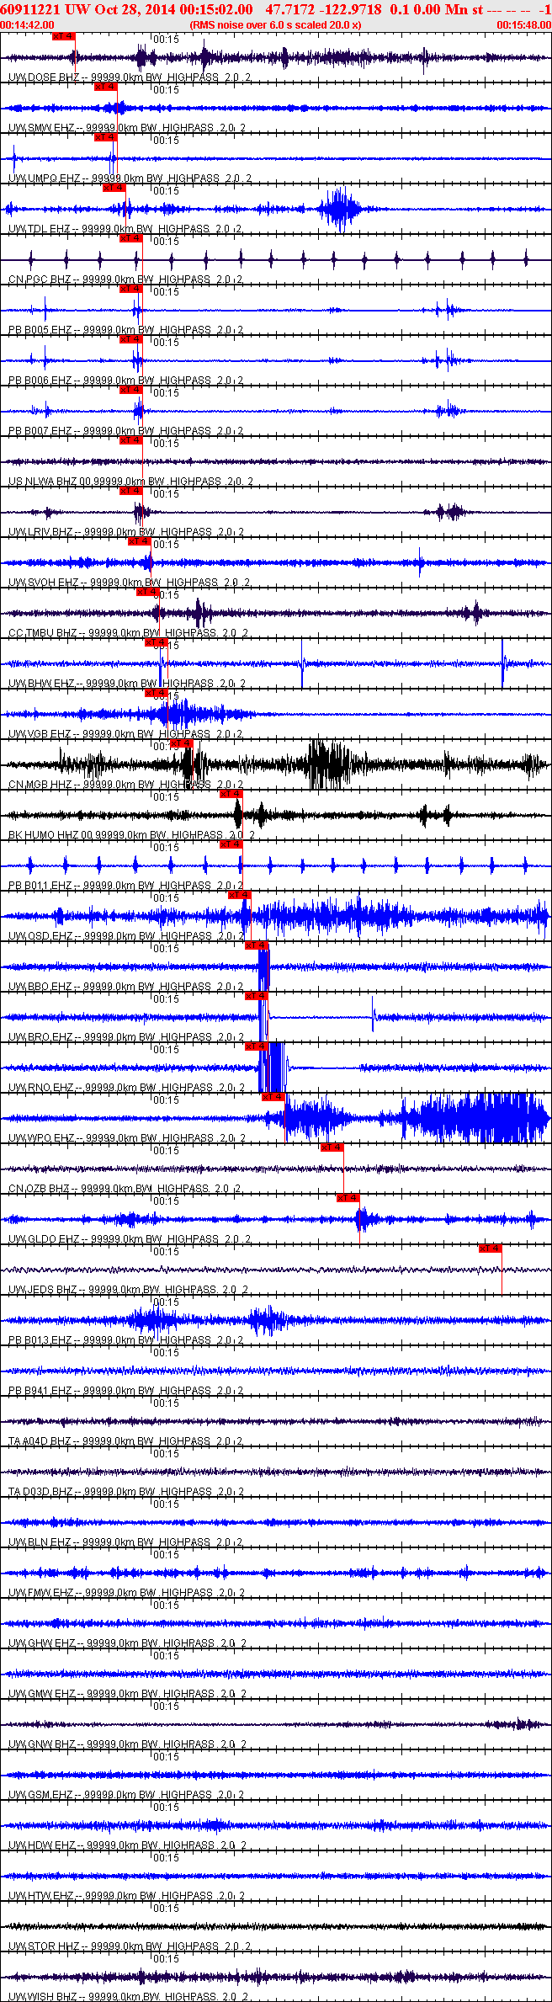Screen dimensions: 552x2002
Task: Click red pick marker on BK.HUMO trace
Action: tap(231, 794)
